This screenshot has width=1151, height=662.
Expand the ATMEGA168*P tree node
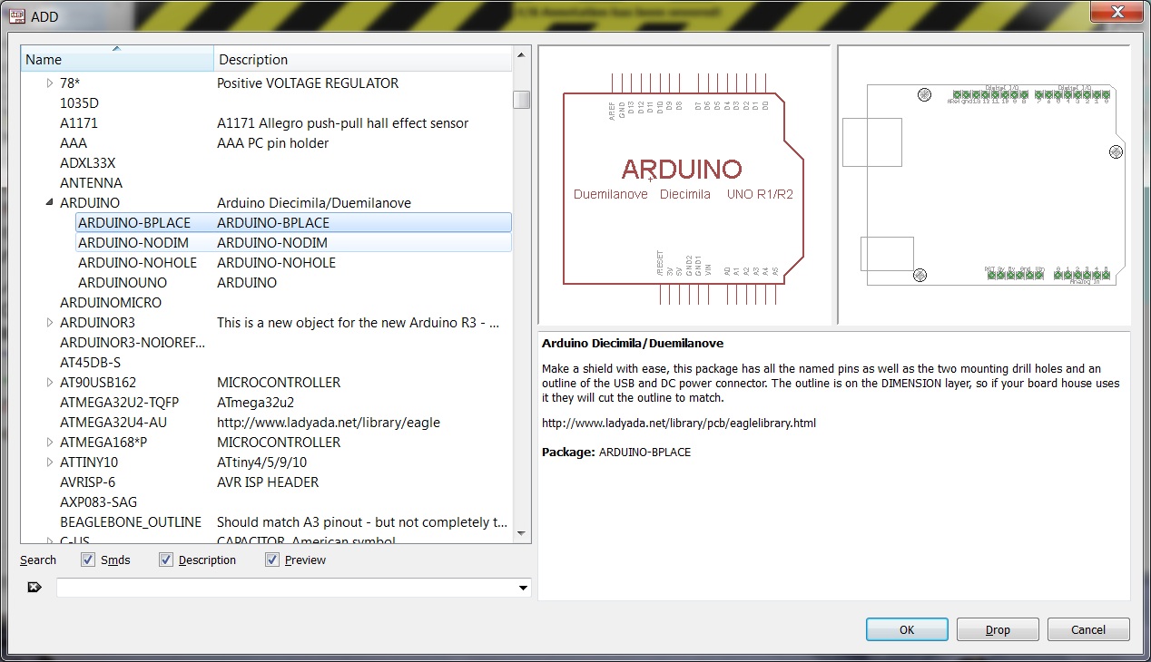click(50, 443)
